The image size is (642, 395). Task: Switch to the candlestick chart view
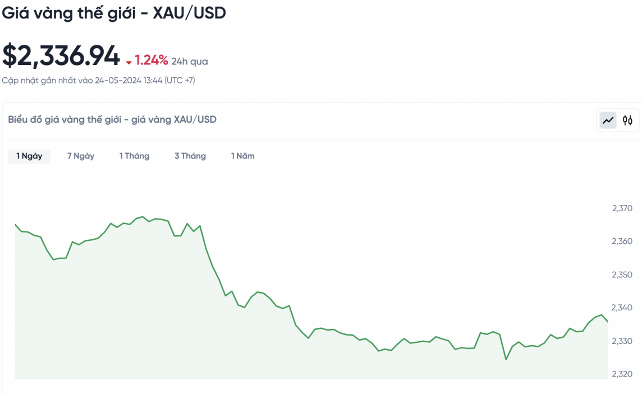pos(627,120)
